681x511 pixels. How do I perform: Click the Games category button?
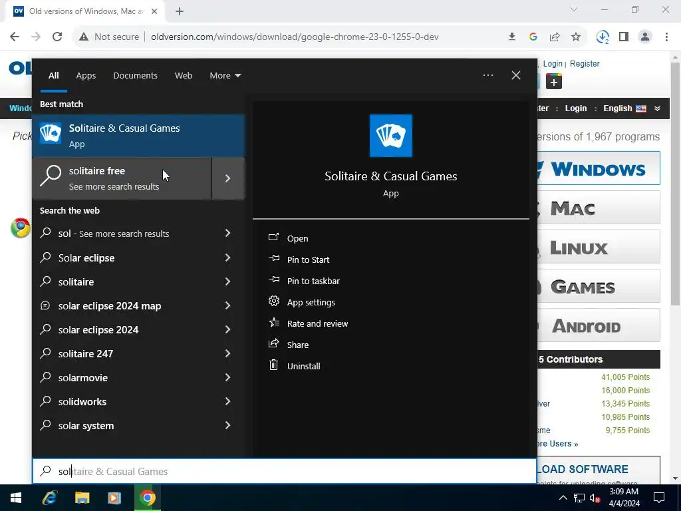[x=599, y=286]
